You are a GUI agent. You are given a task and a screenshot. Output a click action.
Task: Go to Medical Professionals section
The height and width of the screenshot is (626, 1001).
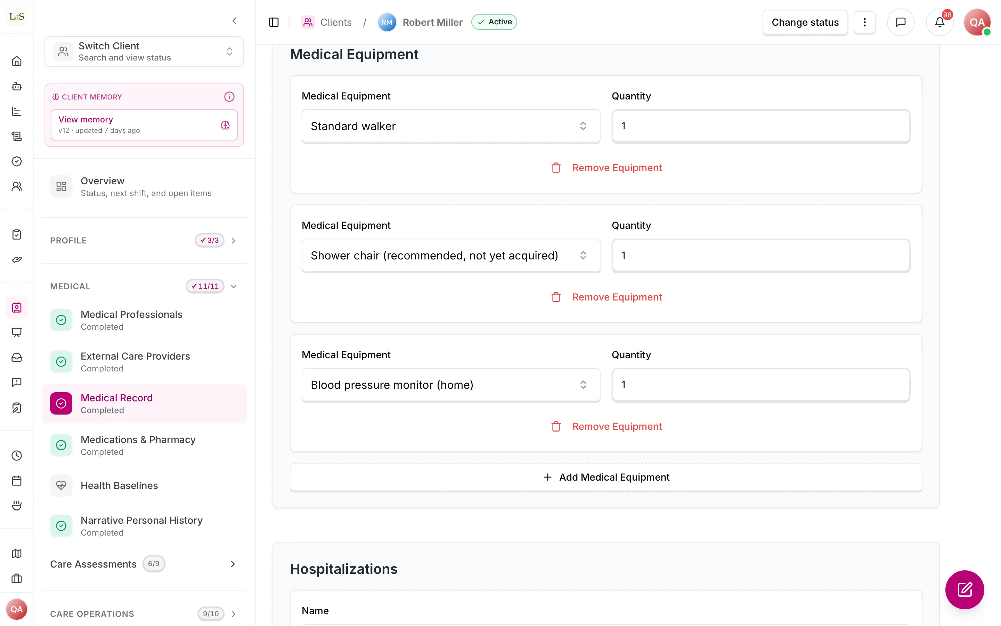[144, 320]
